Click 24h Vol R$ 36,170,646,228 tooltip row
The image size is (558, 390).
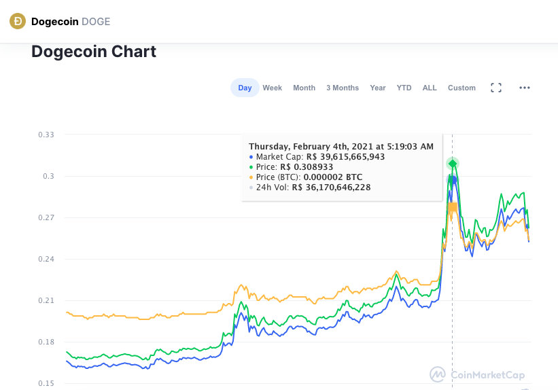coord(310,188)
